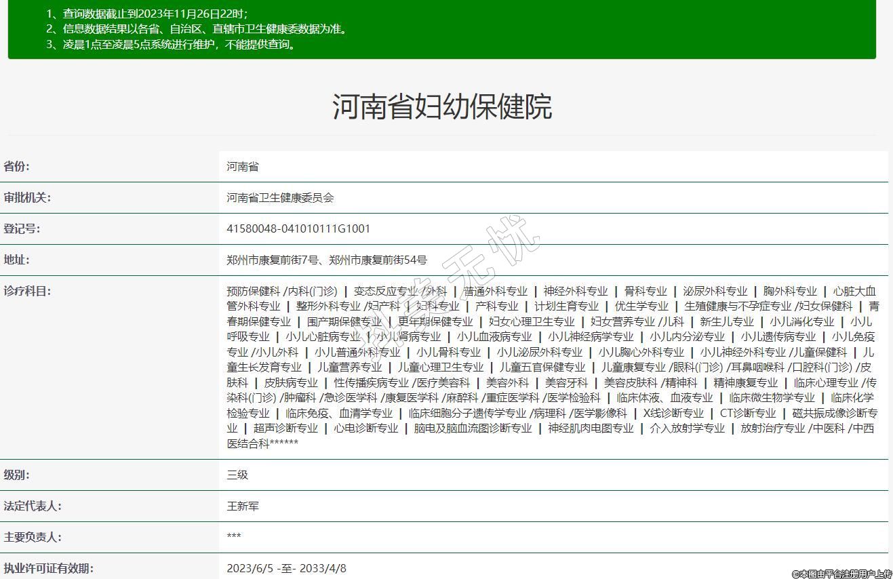This screenshot has width=893, height=579.
Task: Select the 诊疗科目 row label
Action: tap(27, 292)
